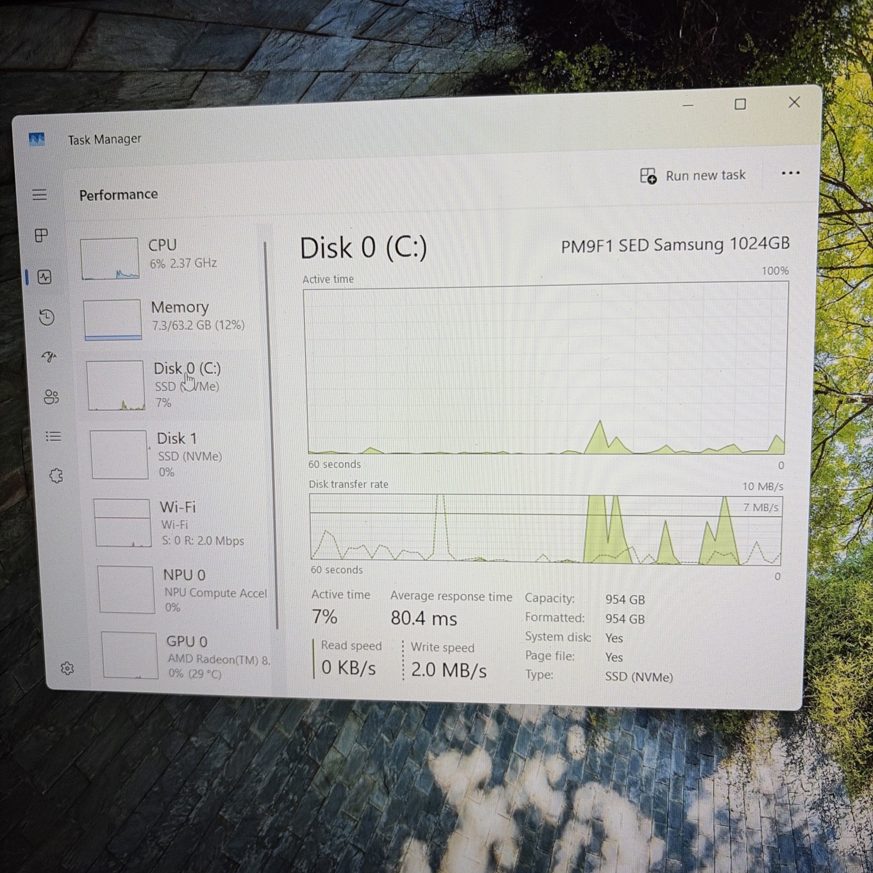873x873 pixels.
Task: Close the Task Manager window
Action: pyautogui.click(x=794, y=102)
